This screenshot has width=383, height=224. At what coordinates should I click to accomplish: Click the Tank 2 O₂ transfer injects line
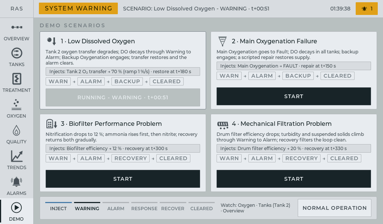(123, 71)
